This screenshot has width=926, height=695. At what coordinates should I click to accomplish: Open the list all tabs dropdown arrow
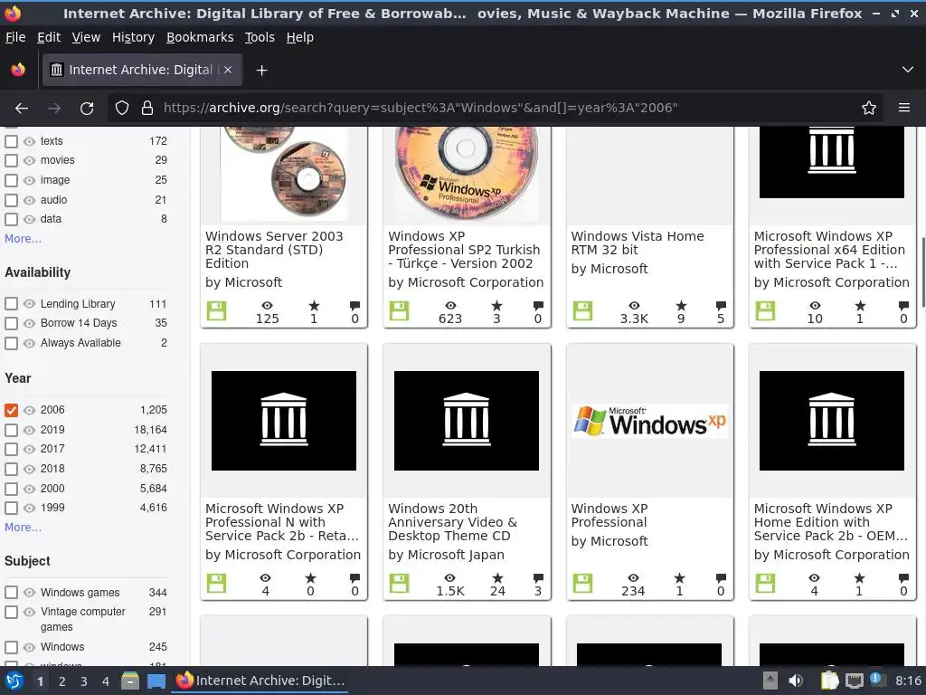click(908, 70)
